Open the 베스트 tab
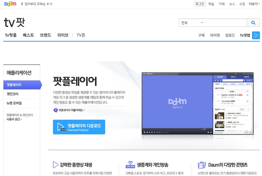The height and width of the screenshot is (176, 262). [28, 35]
